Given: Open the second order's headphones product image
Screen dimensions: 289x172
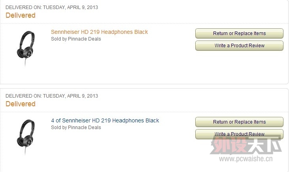Looking at the screenshot, I should pos(26,137).
